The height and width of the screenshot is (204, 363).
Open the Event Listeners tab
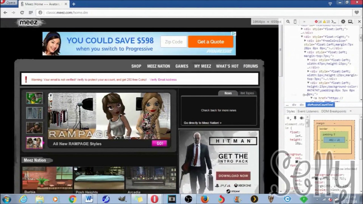308,111
